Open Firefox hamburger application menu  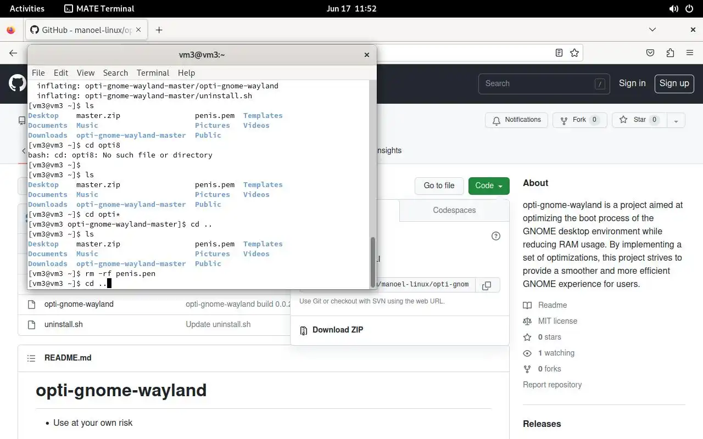[690, 53]
